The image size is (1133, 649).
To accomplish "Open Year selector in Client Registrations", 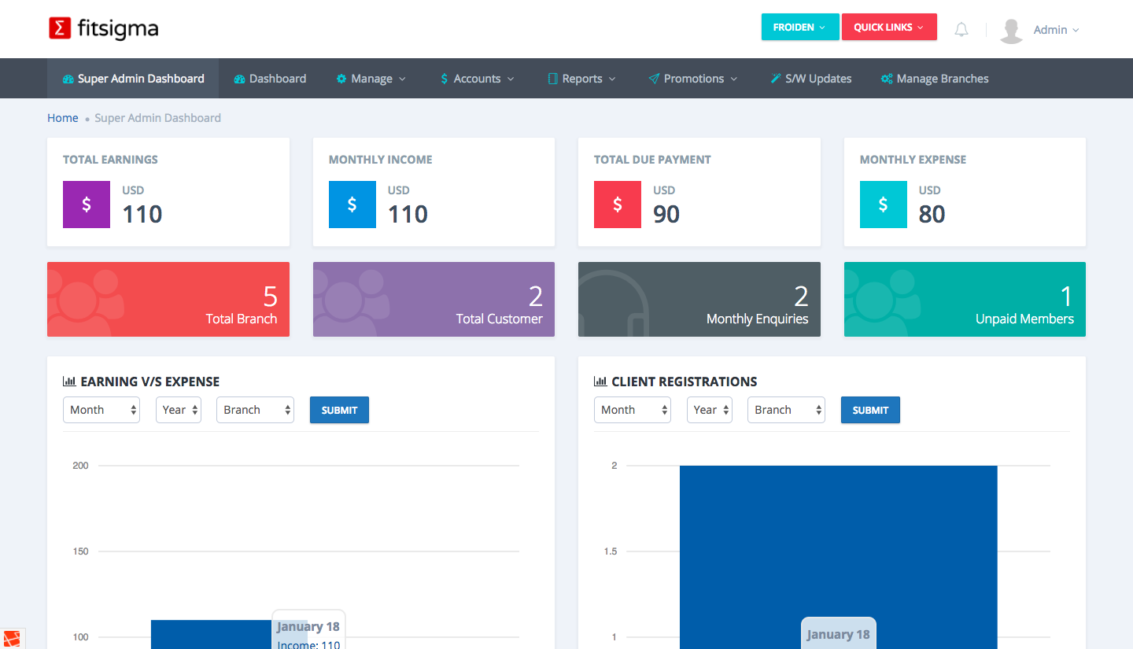I will pos(709,410).
